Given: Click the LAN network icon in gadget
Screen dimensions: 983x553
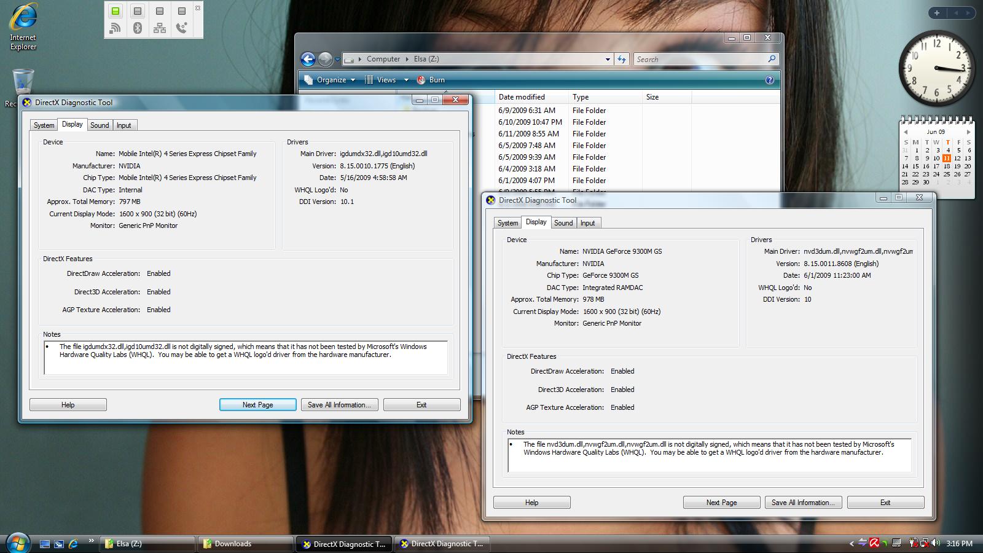Looking at the screenshot, I should 160,28.
